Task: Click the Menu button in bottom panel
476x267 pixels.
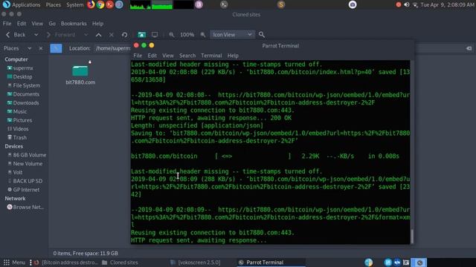Action: tap(14, 263)
